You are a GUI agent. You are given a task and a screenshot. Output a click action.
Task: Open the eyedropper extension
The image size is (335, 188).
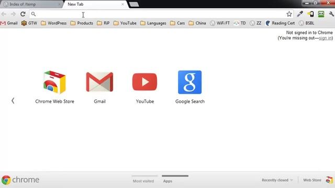pyautogui.click(x=300, y=14)
